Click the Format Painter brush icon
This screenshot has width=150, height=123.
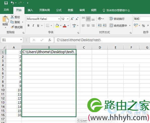[x=12, y=27]
